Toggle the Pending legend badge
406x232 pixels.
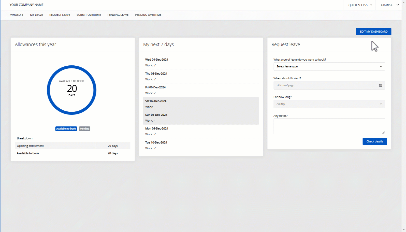point(84,129)
